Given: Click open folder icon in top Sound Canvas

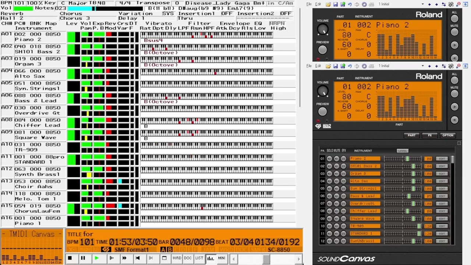Looking at the screenshot, I should [x=328, y=4].
